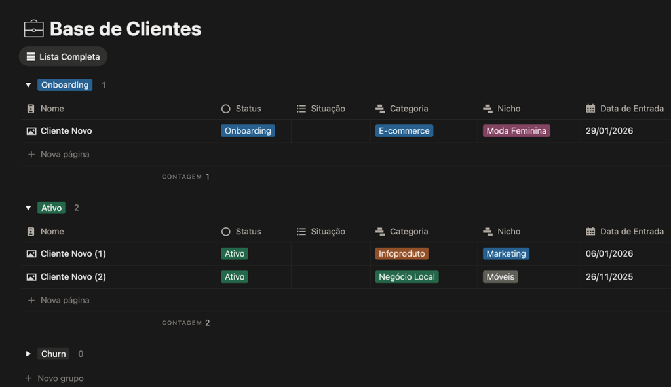
Task: Collapse the Ativo group
Action: tap(28, 208)
